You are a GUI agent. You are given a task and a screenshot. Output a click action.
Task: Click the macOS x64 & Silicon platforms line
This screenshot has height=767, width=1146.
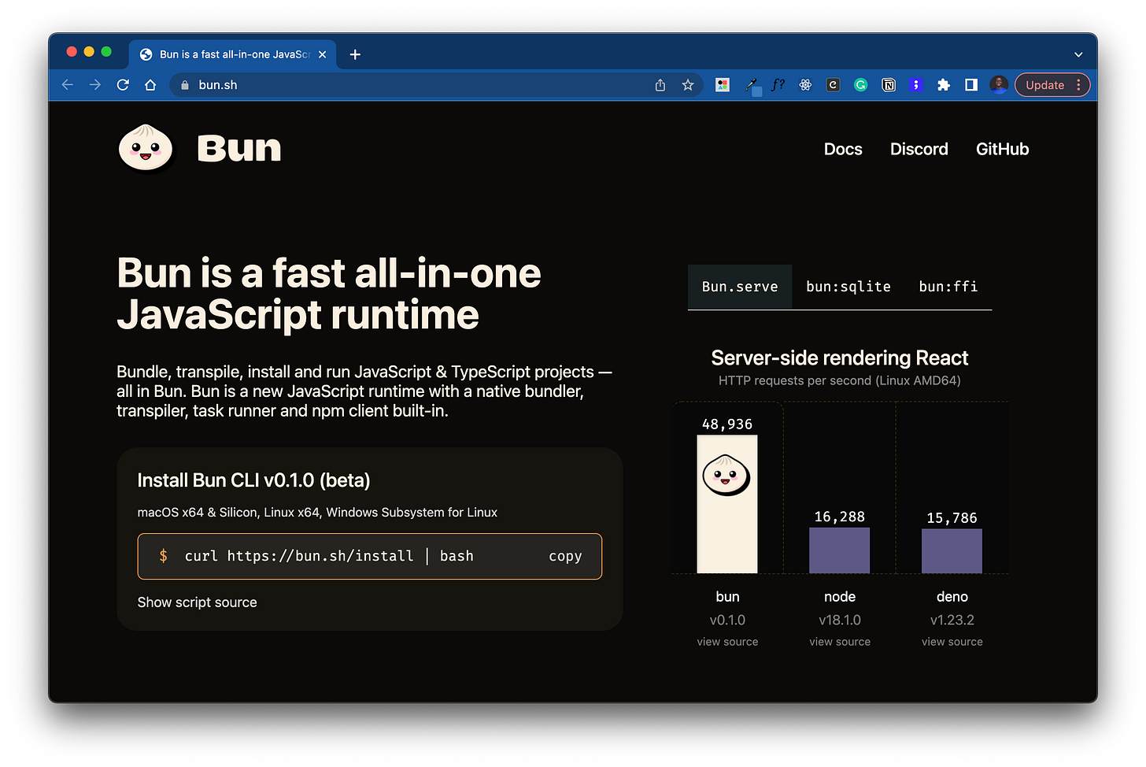tap(317, 513)
